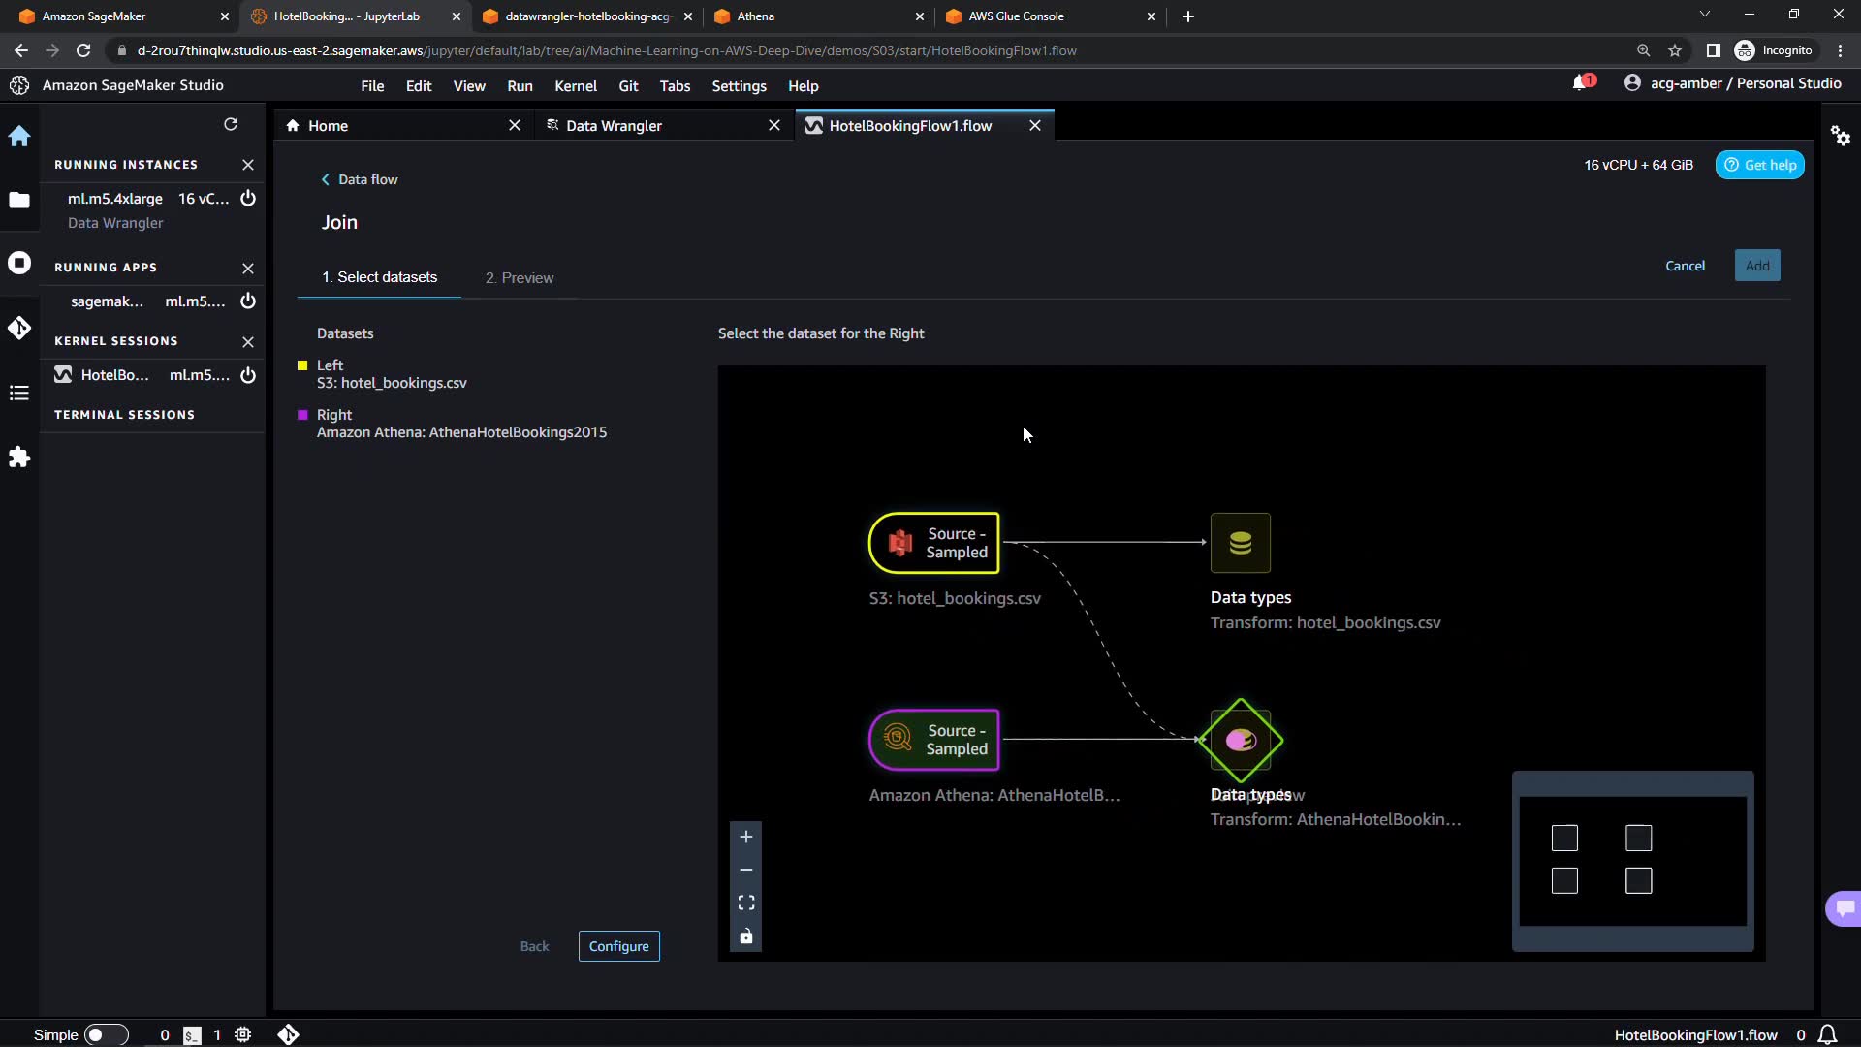The image size is (1861, 1047).
Task: Click the Configure button
Action: 618,946
